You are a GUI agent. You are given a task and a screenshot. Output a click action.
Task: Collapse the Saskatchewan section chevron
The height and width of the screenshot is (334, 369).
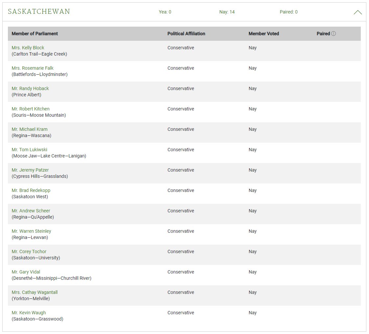357,12
